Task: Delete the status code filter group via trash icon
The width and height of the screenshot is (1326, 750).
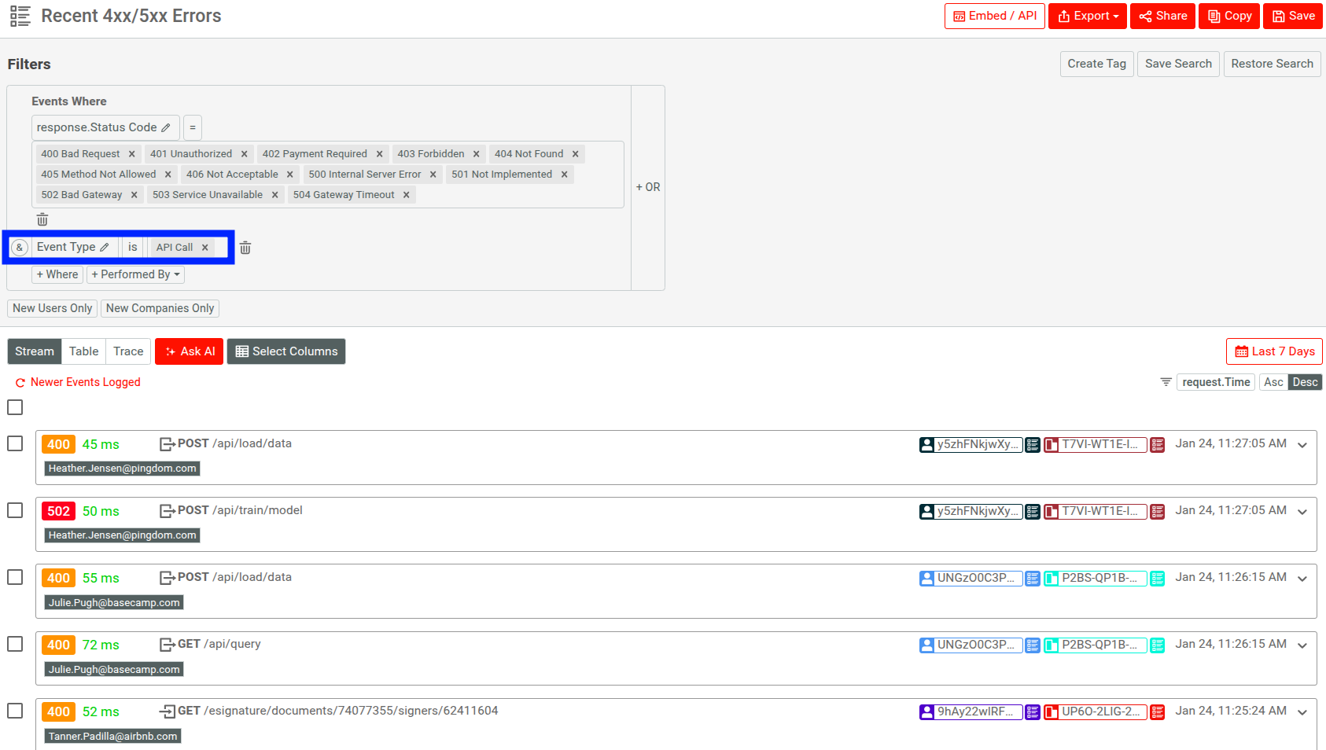Action: 42,220
